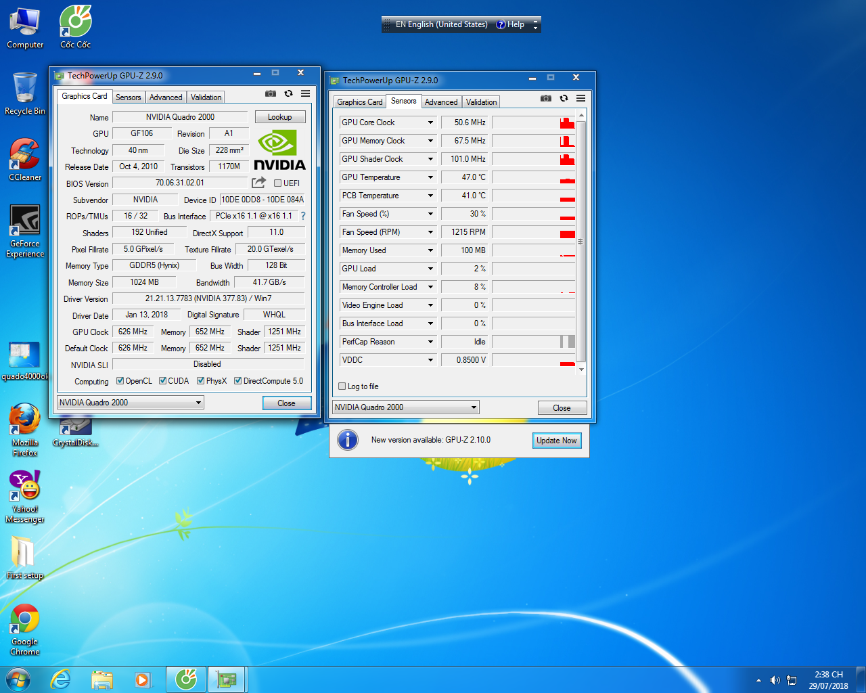Screen dimensions: 866x693
Task: Enable Log to file checkbox
Action: [342, 386]
